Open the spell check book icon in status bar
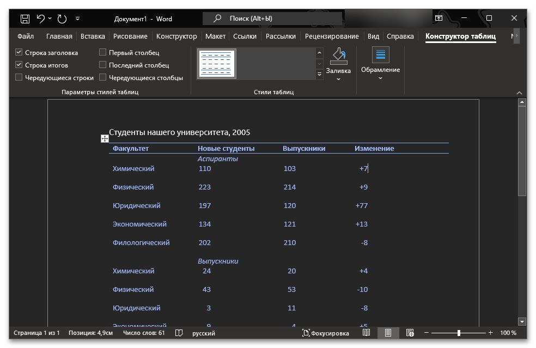This screenshot has width=536, height=348. 179,333
